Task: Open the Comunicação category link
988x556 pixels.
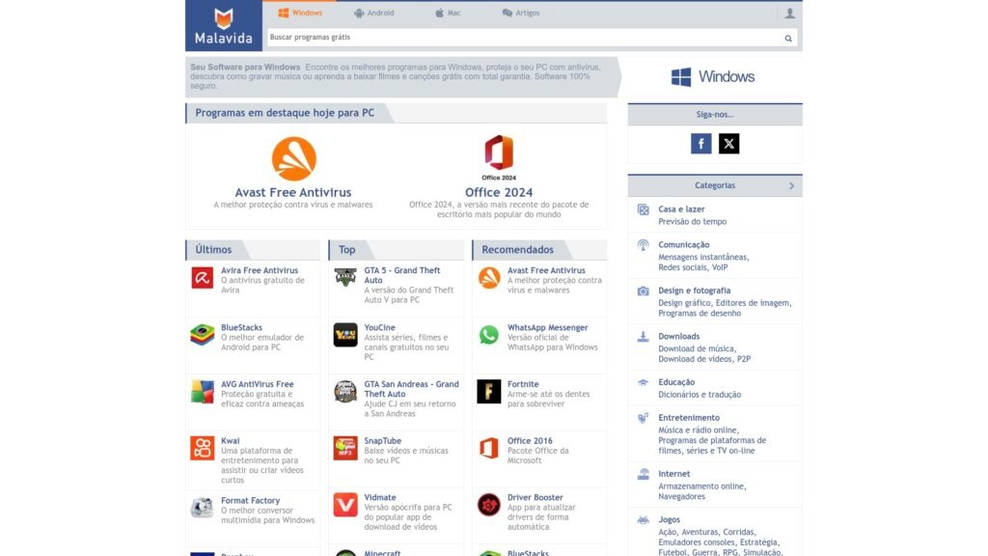Action: (684, 244)
